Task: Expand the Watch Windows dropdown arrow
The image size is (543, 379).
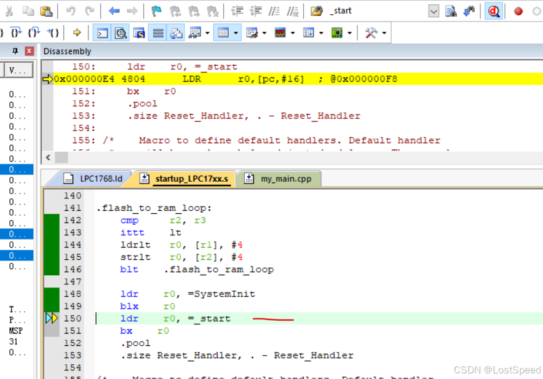Action: point(207,33)
